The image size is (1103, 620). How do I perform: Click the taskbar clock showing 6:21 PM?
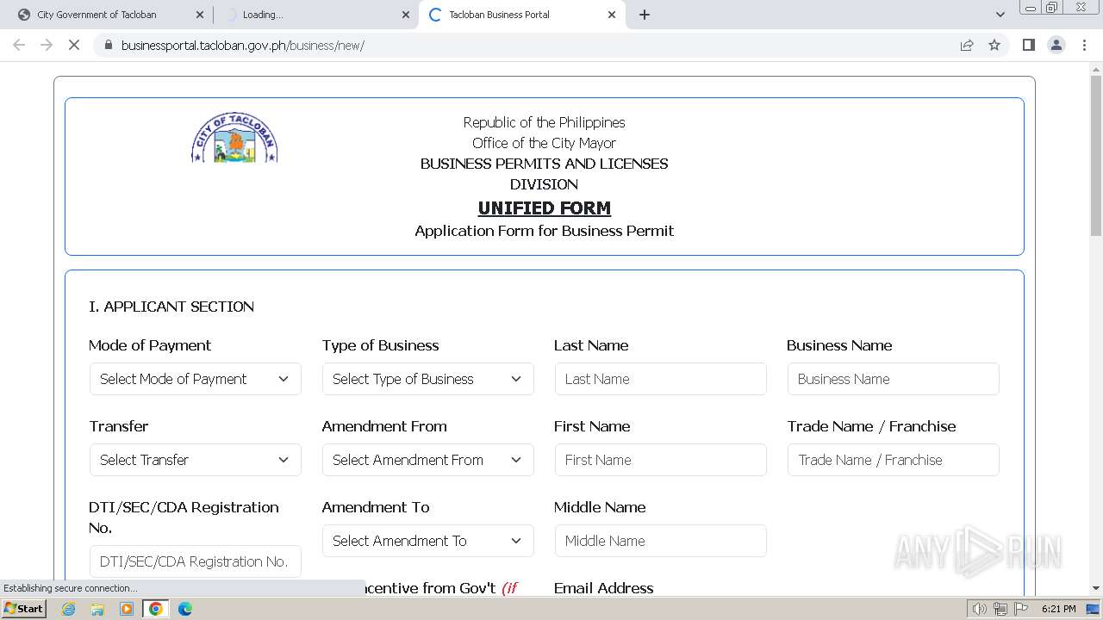point(1058,609)
